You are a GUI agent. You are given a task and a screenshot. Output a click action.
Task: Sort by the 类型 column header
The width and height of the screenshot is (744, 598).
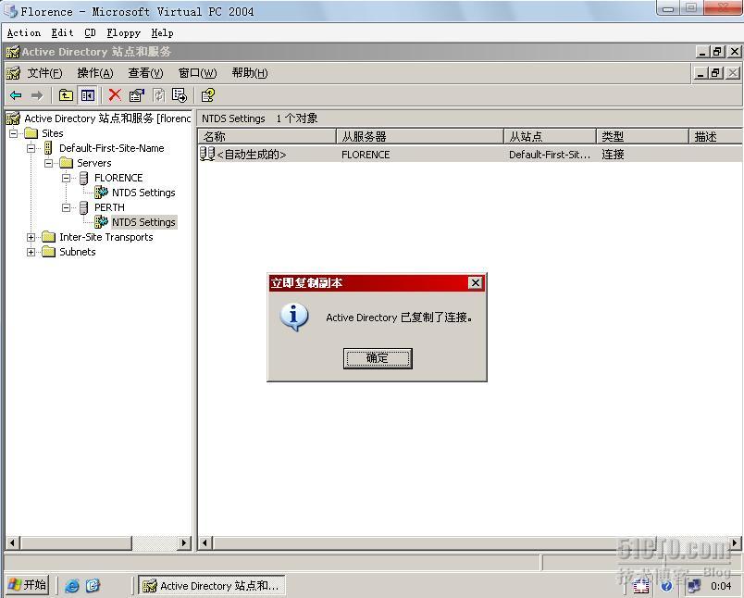642,137
